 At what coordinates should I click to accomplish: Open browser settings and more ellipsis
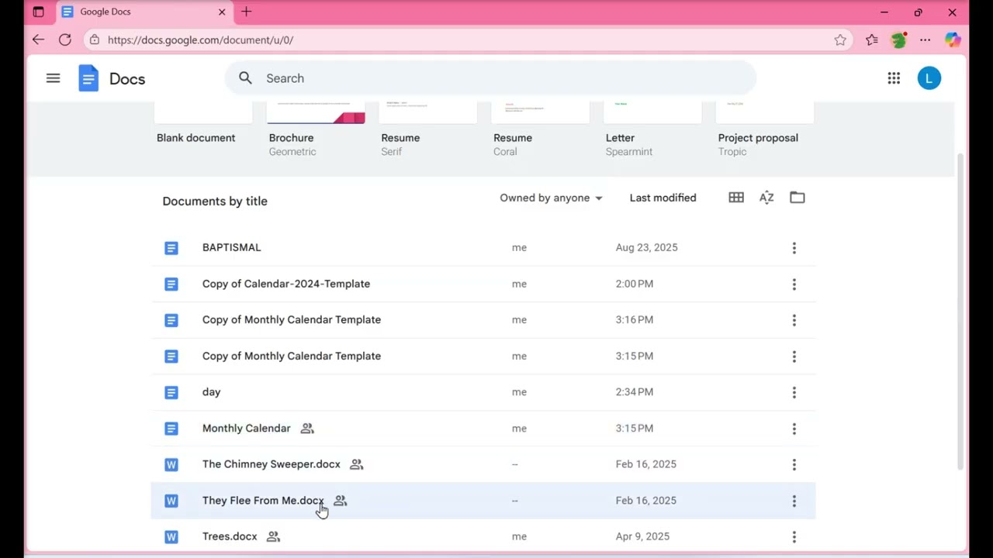[x=925, y=40]
